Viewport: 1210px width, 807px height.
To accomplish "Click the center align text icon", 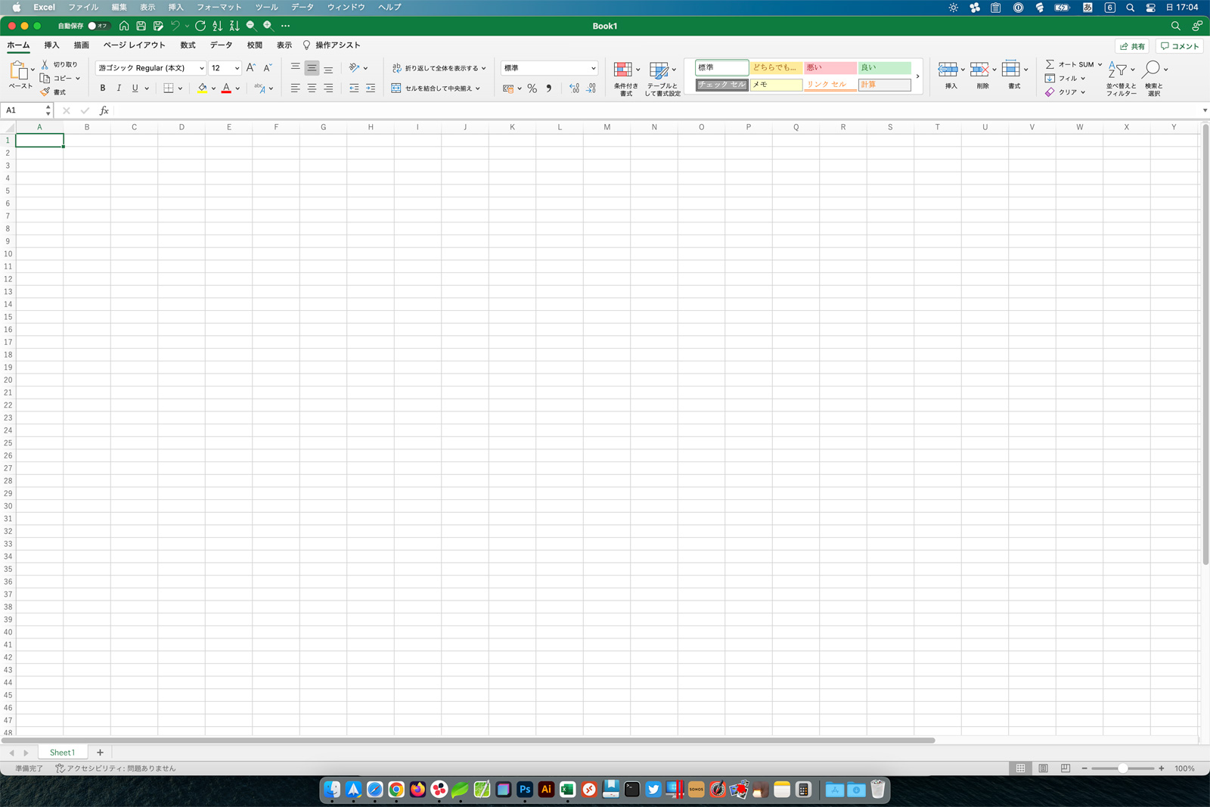I will (312, 88).
